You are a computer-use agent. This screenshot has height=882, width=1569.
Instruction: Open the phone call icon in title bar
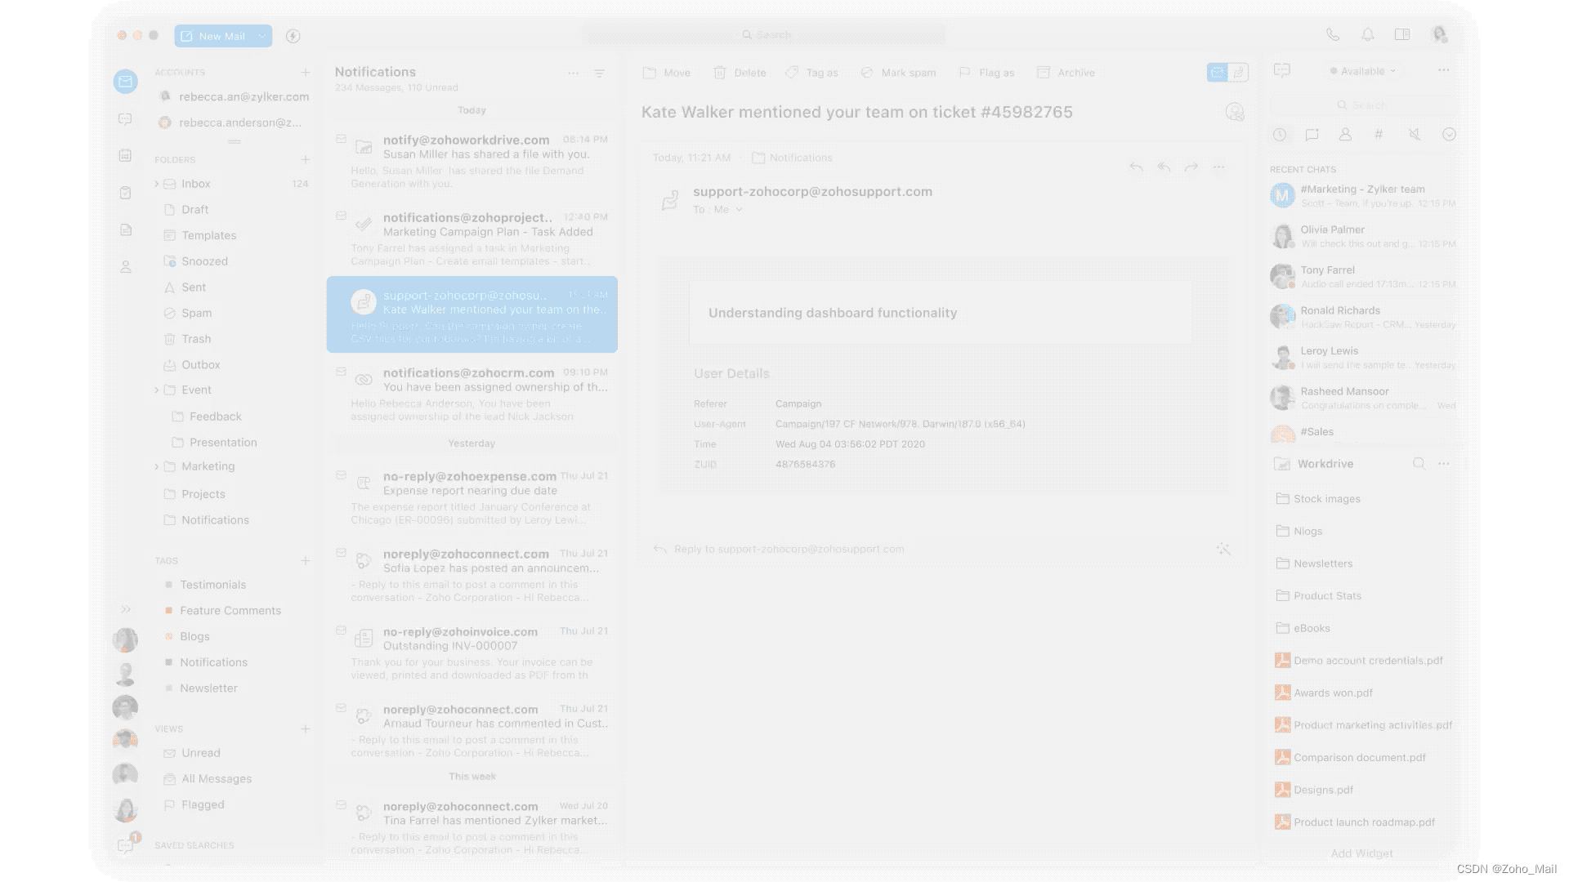click(1333, 35)
